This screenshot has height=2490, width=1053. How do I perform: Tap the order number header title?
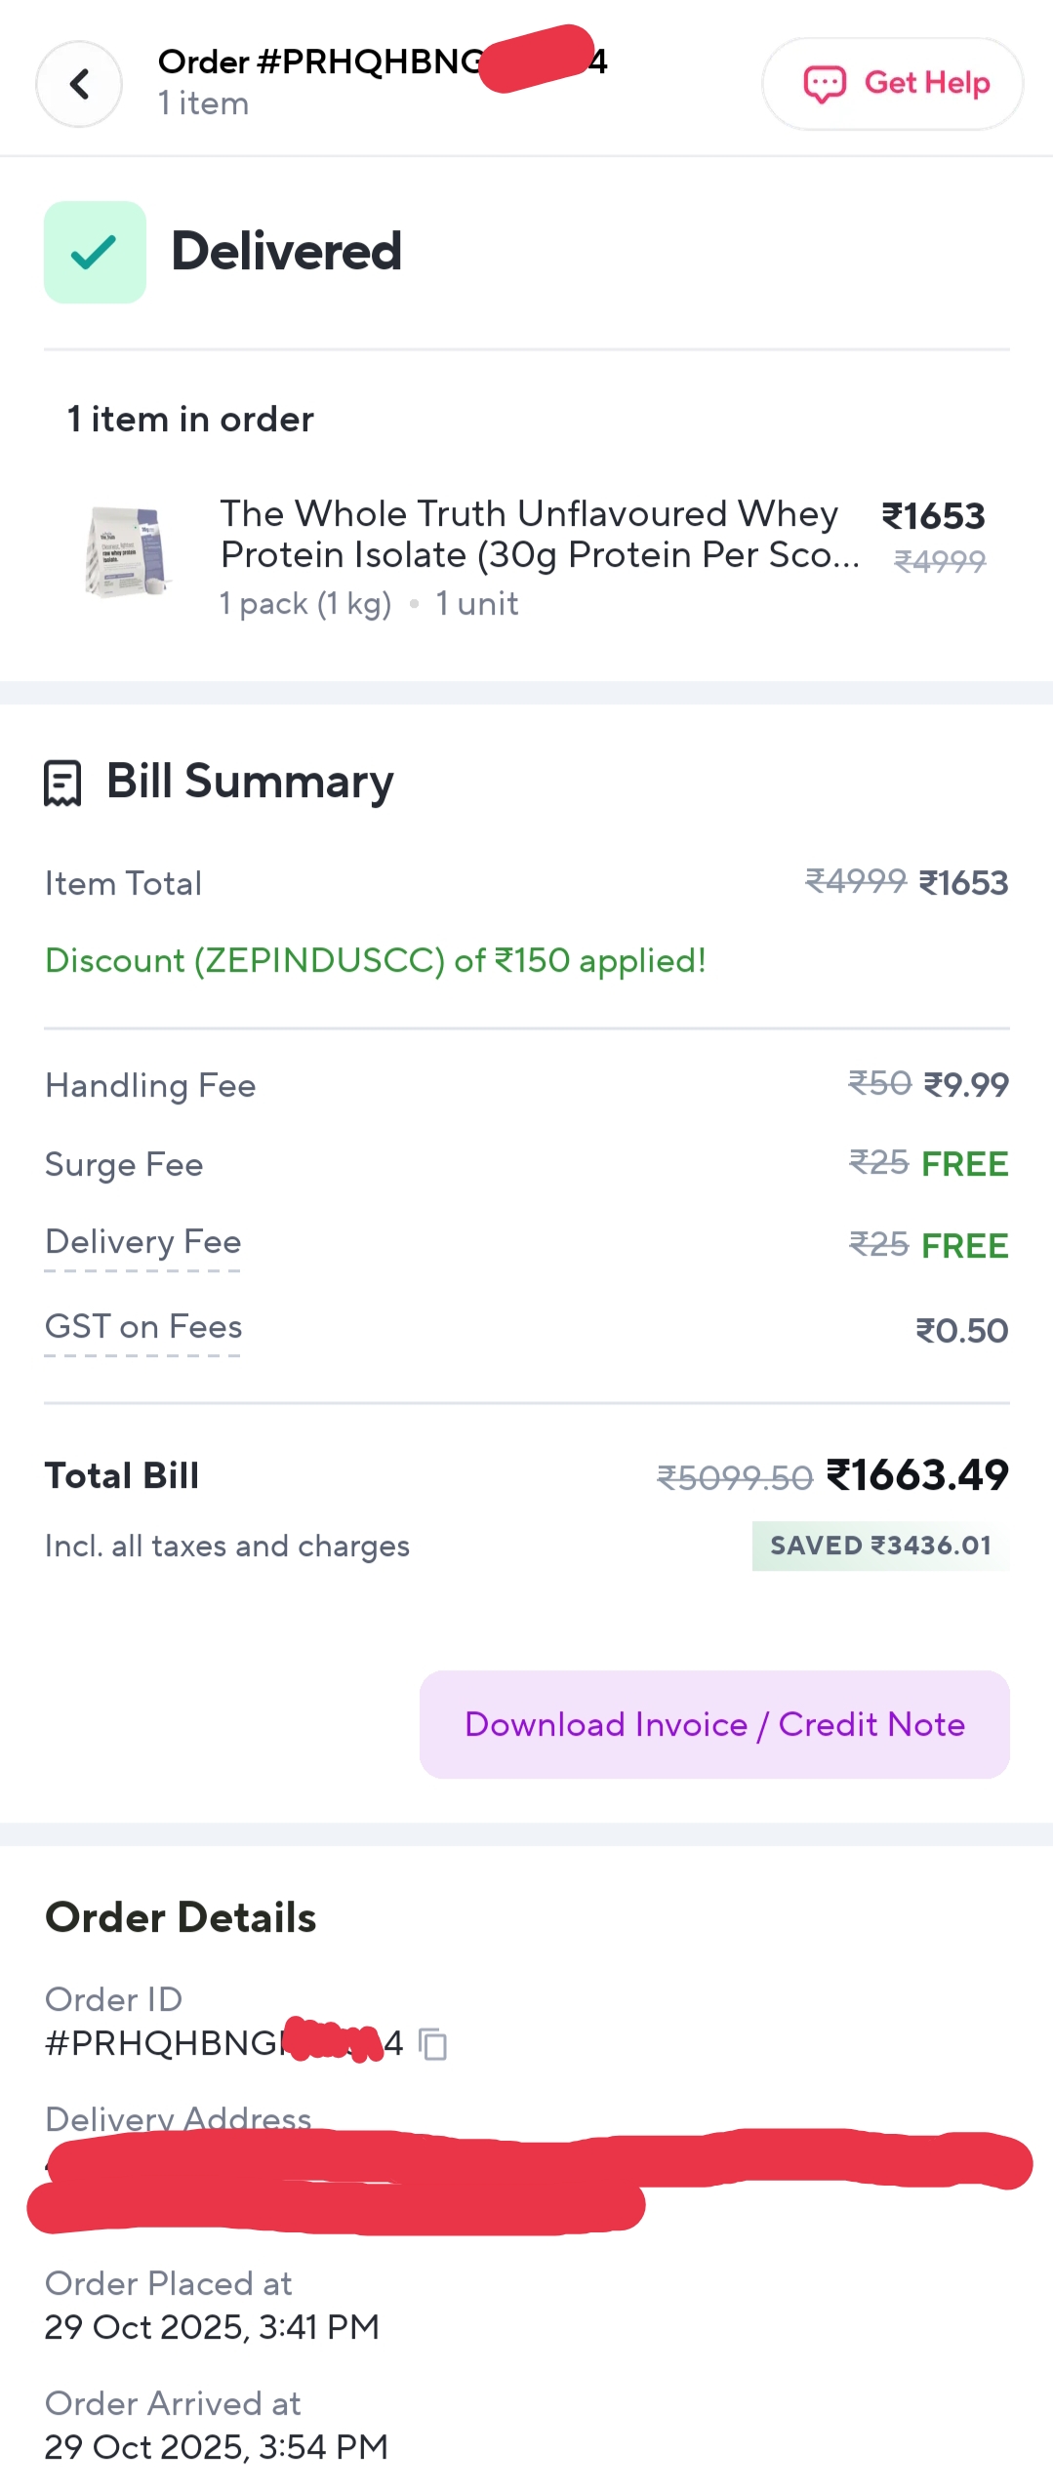[382, 61]
